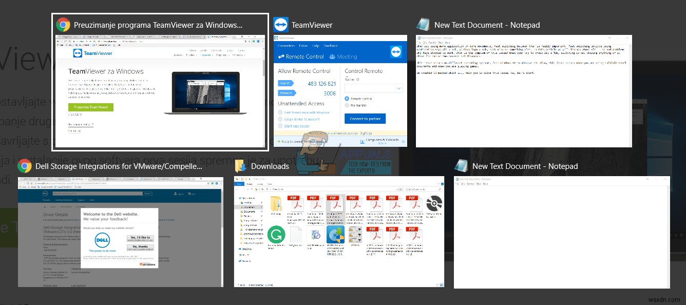
Task: Open the Remote Control tab in TeamViewer
Action: click(301, 56)
